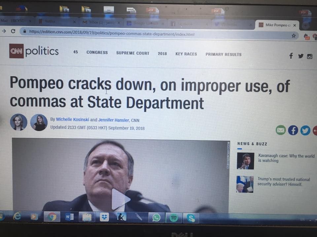This screenshot has height=237, width=317.
Task: Open CNN Twitter page in header
Action: [300, 56]
